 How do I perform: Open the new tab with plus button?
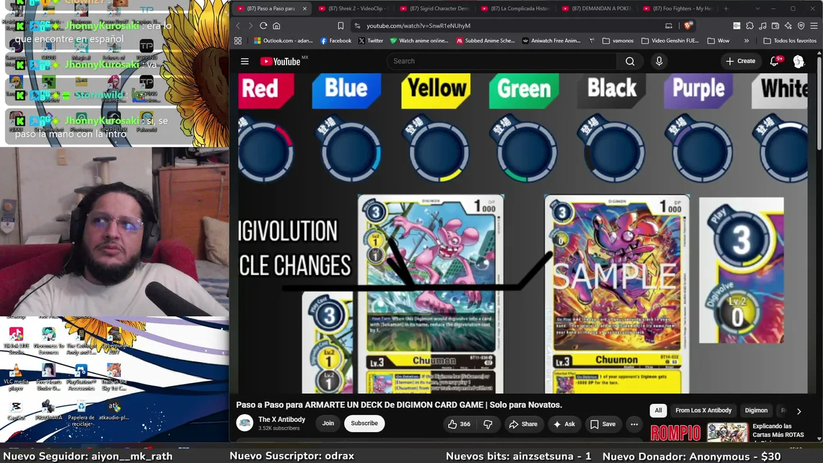coord(726,8)
